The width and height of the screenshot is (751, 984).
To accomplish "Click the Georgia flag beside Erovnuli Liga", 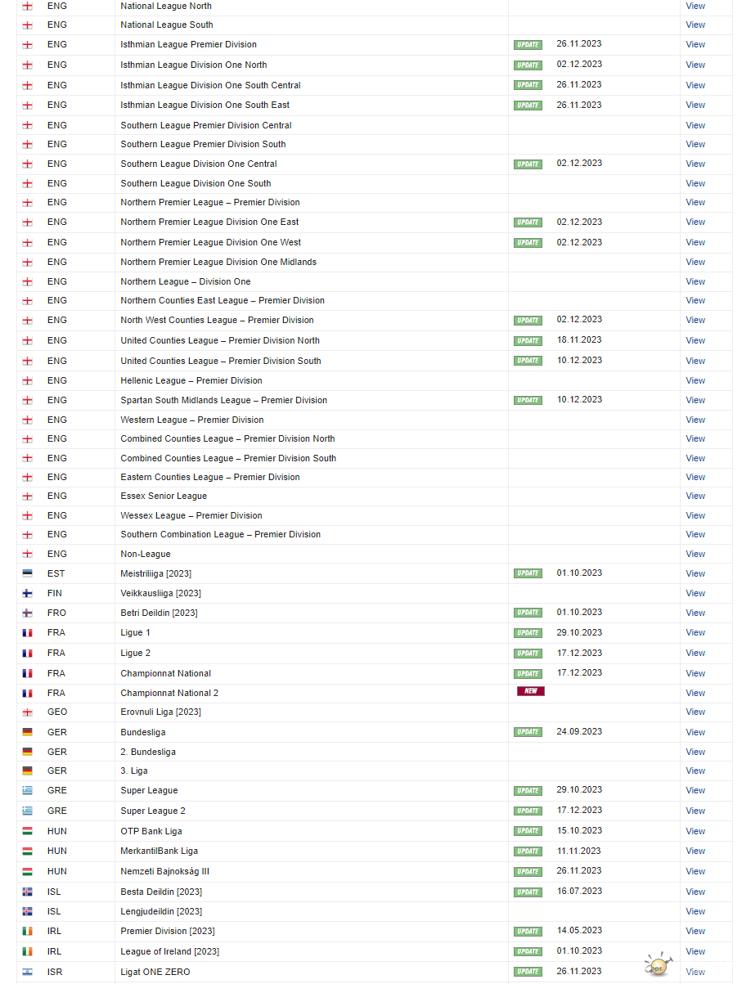I will (28, 712).
